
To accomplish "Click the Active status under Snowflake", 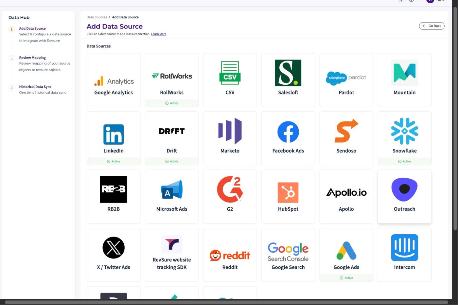I will [x=405, y=161].
